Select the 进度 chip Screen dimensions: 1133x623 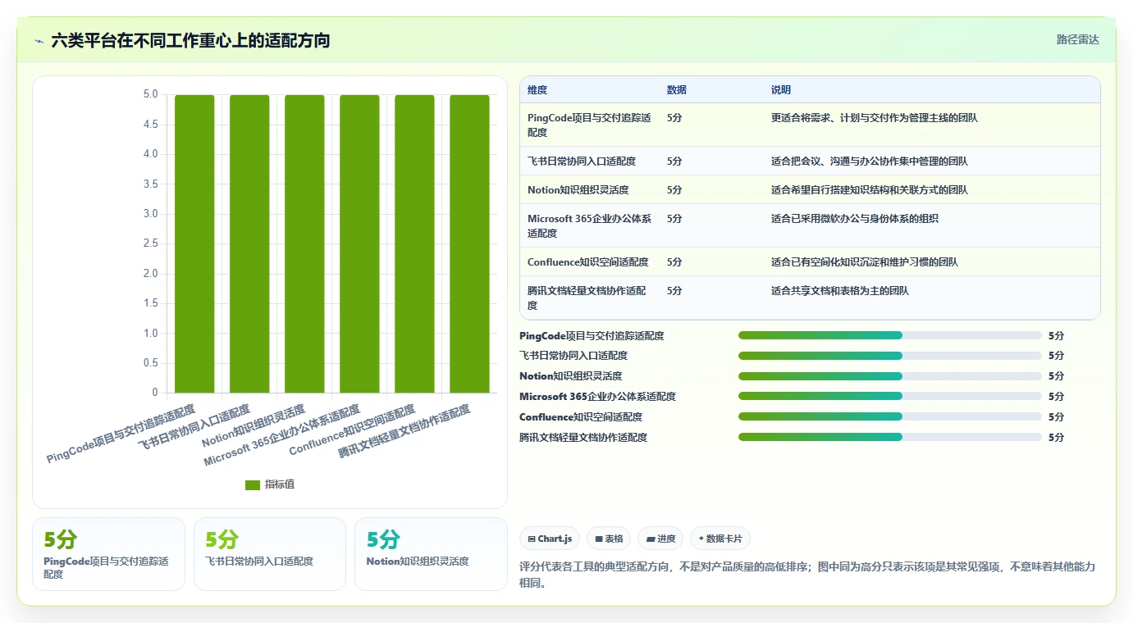pos(660,539)
